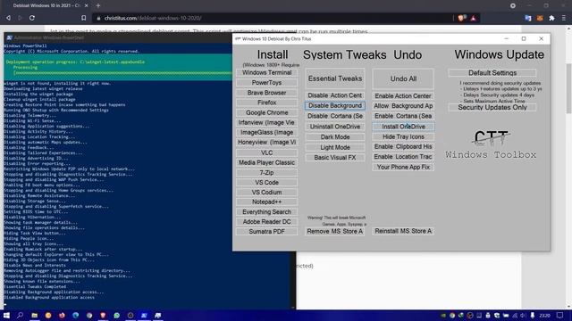The image size is (572, 321).
Task: Select the Debloat Windows 10 in 2021 tab
Action: (x=46, y=5)
